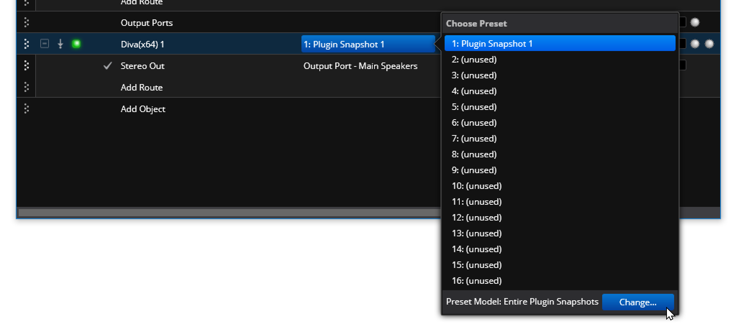Choose preset slot '5: (unused)'

click(x=560, y=107)
